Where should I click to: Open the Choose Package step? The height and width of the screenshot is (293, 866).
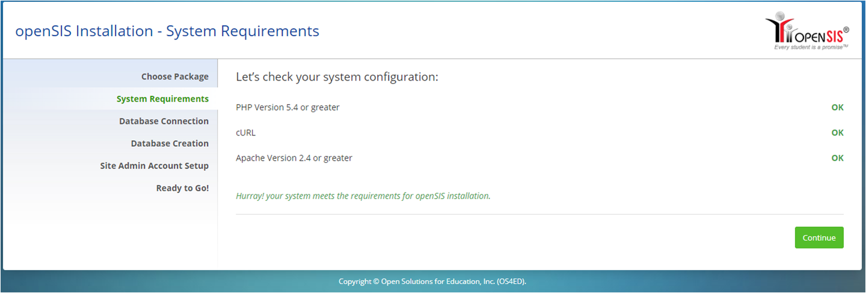coord(175,76)
